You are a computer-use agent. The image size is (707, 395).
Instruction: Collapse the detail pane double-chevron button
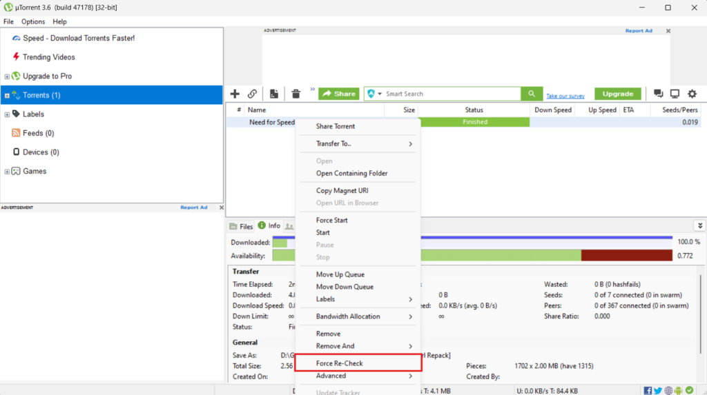click(x=700, y=225)
